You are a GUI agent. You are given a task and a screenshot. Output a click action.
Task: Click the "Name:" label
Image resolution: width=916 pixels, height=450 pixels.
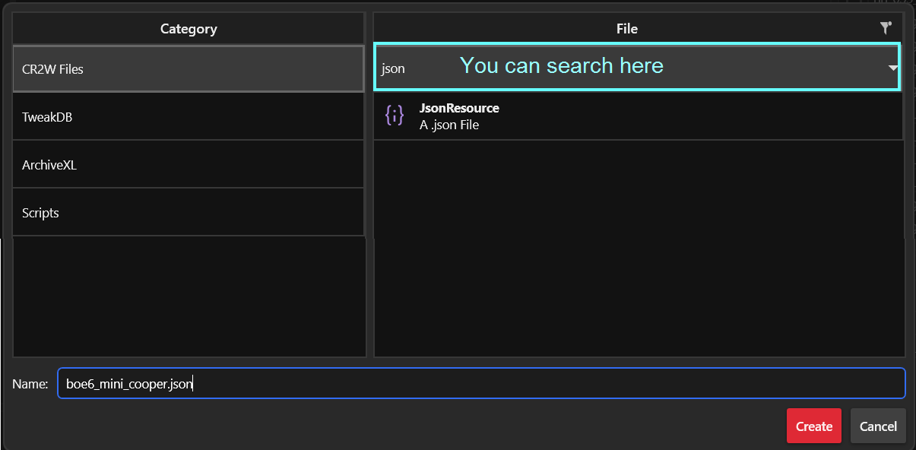coord(30,384)
